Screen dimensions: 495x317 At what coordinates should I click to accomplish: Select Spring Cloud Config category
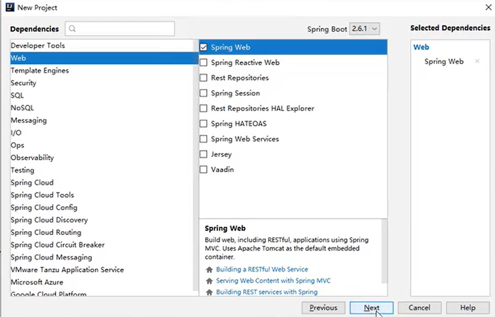click(x=101, y=208)
